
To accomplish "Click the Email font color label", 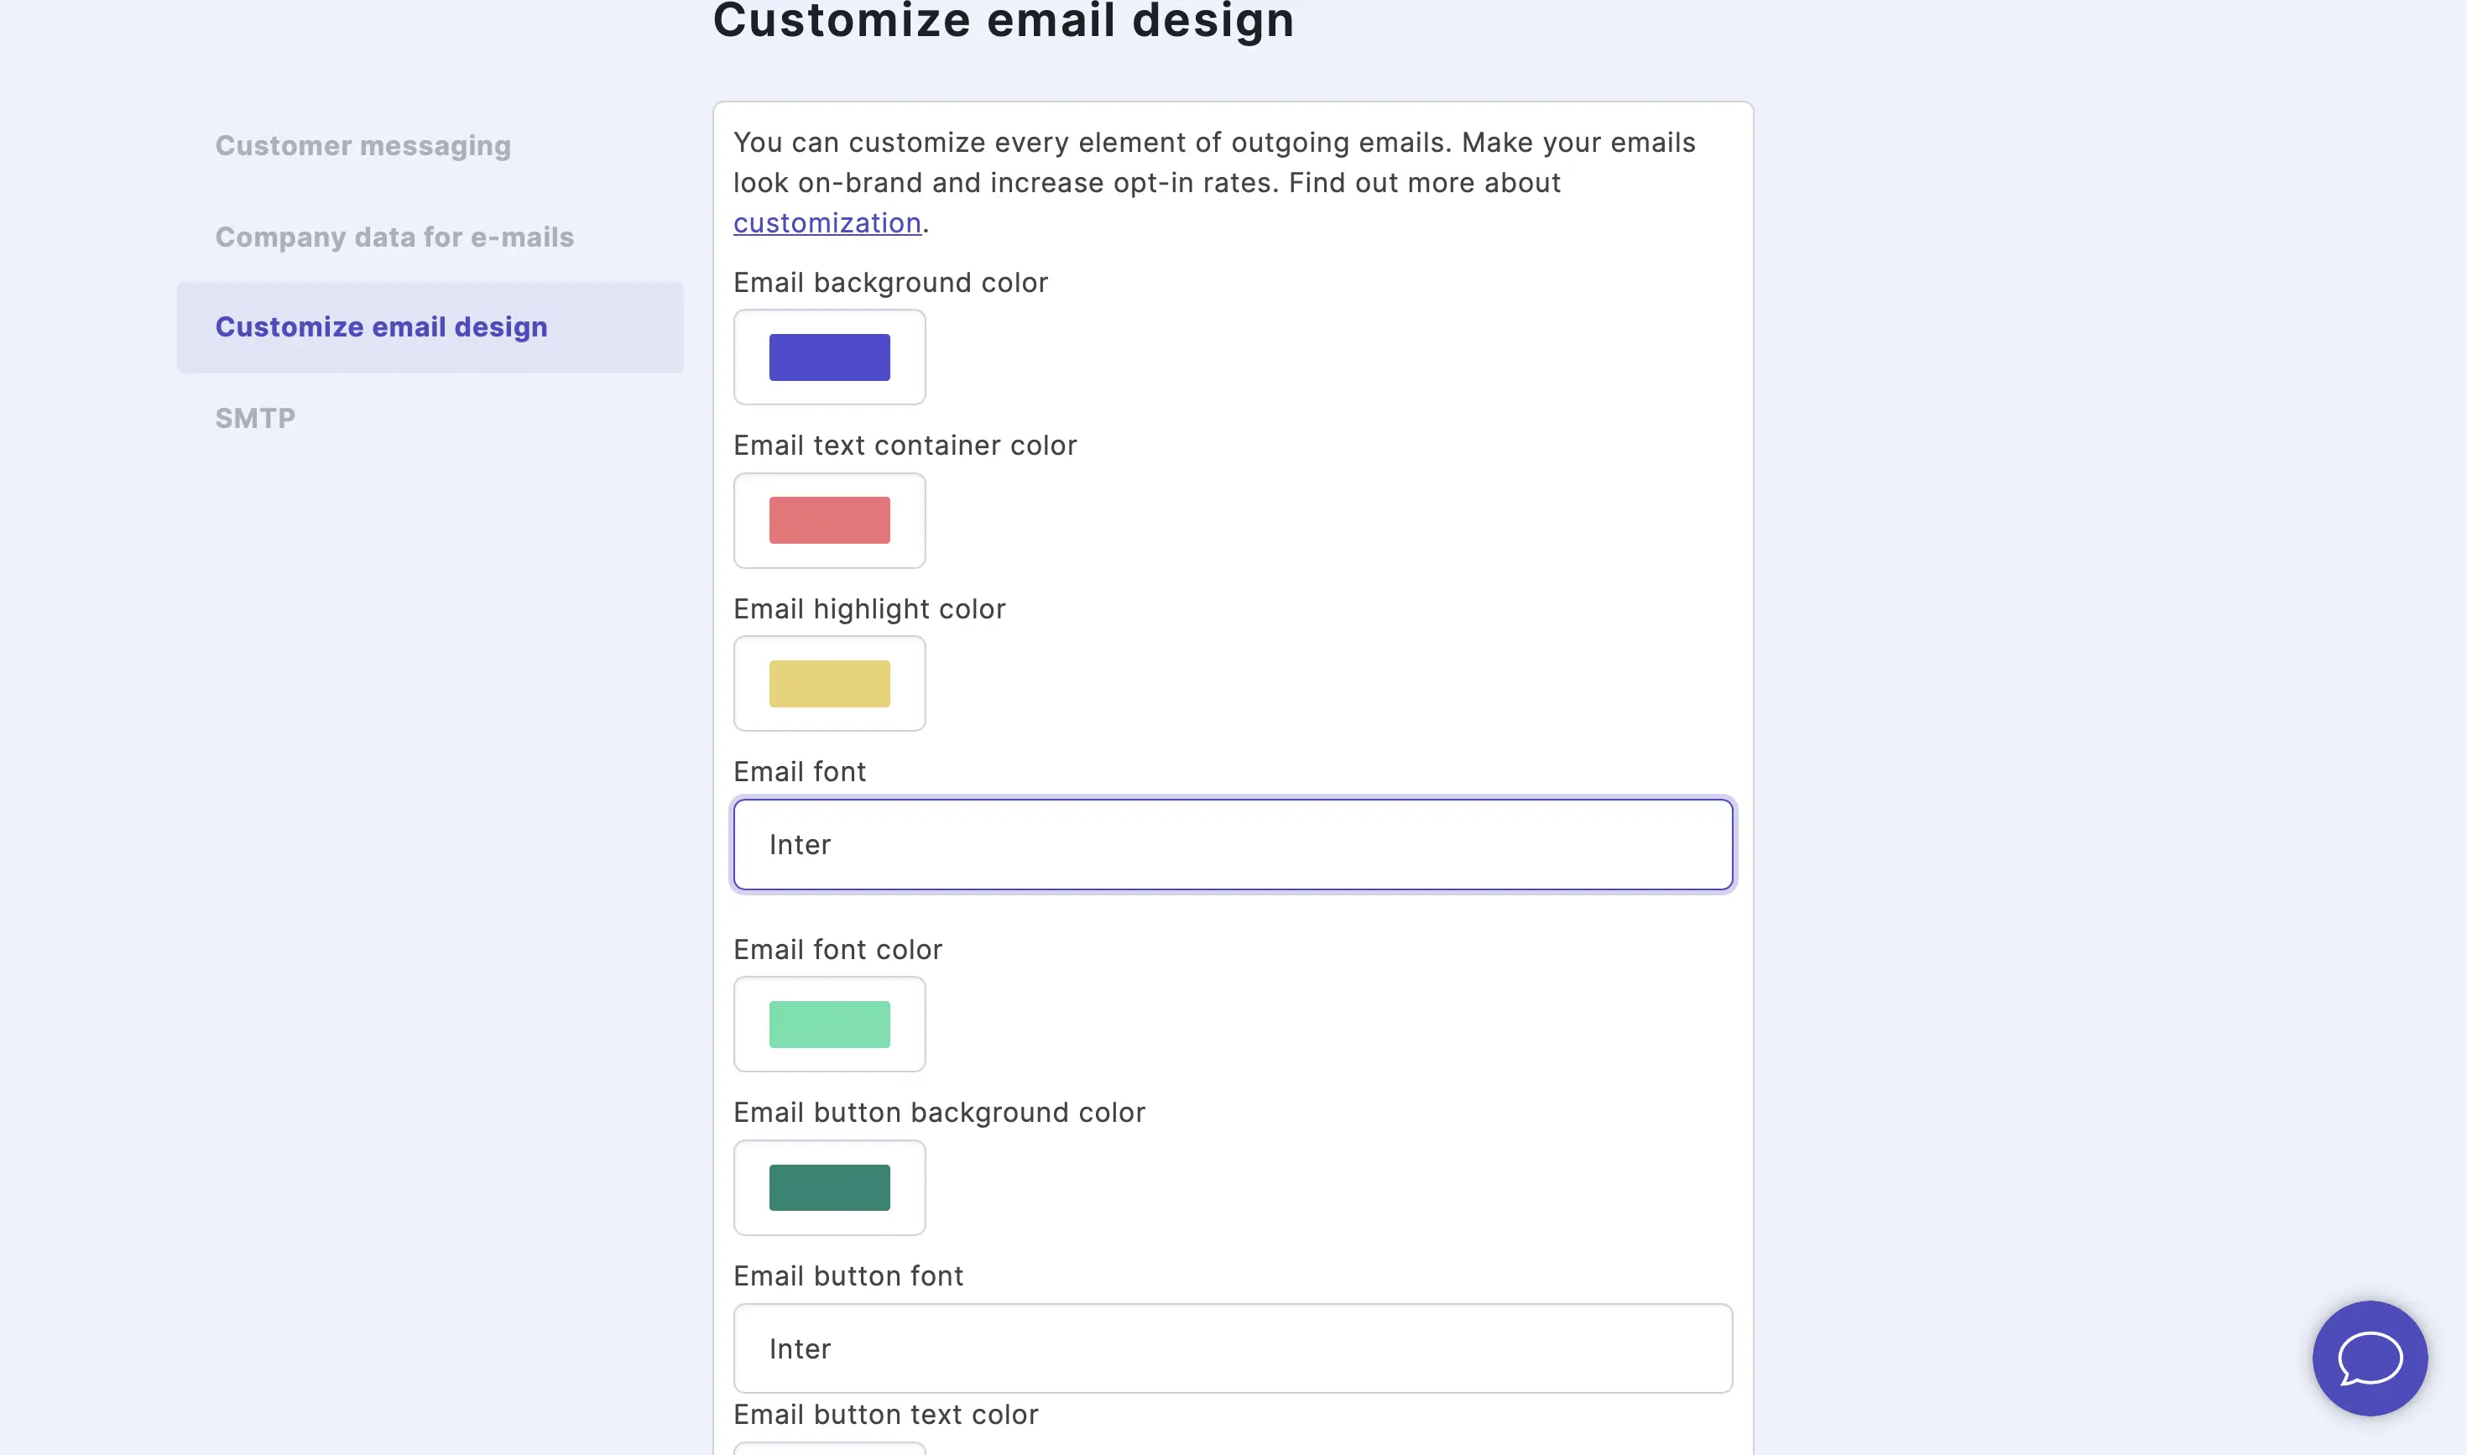I will click(837, 950).
